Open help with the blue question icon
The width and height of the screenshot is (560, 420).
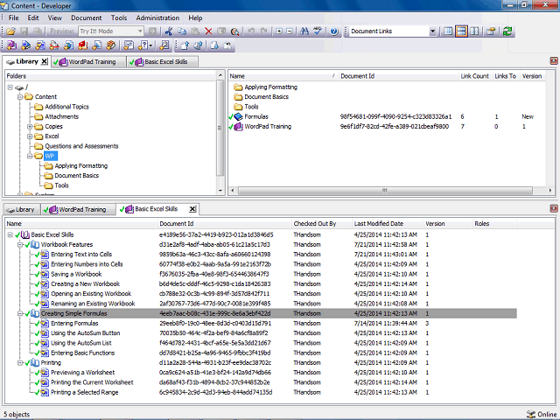point(334,31)
